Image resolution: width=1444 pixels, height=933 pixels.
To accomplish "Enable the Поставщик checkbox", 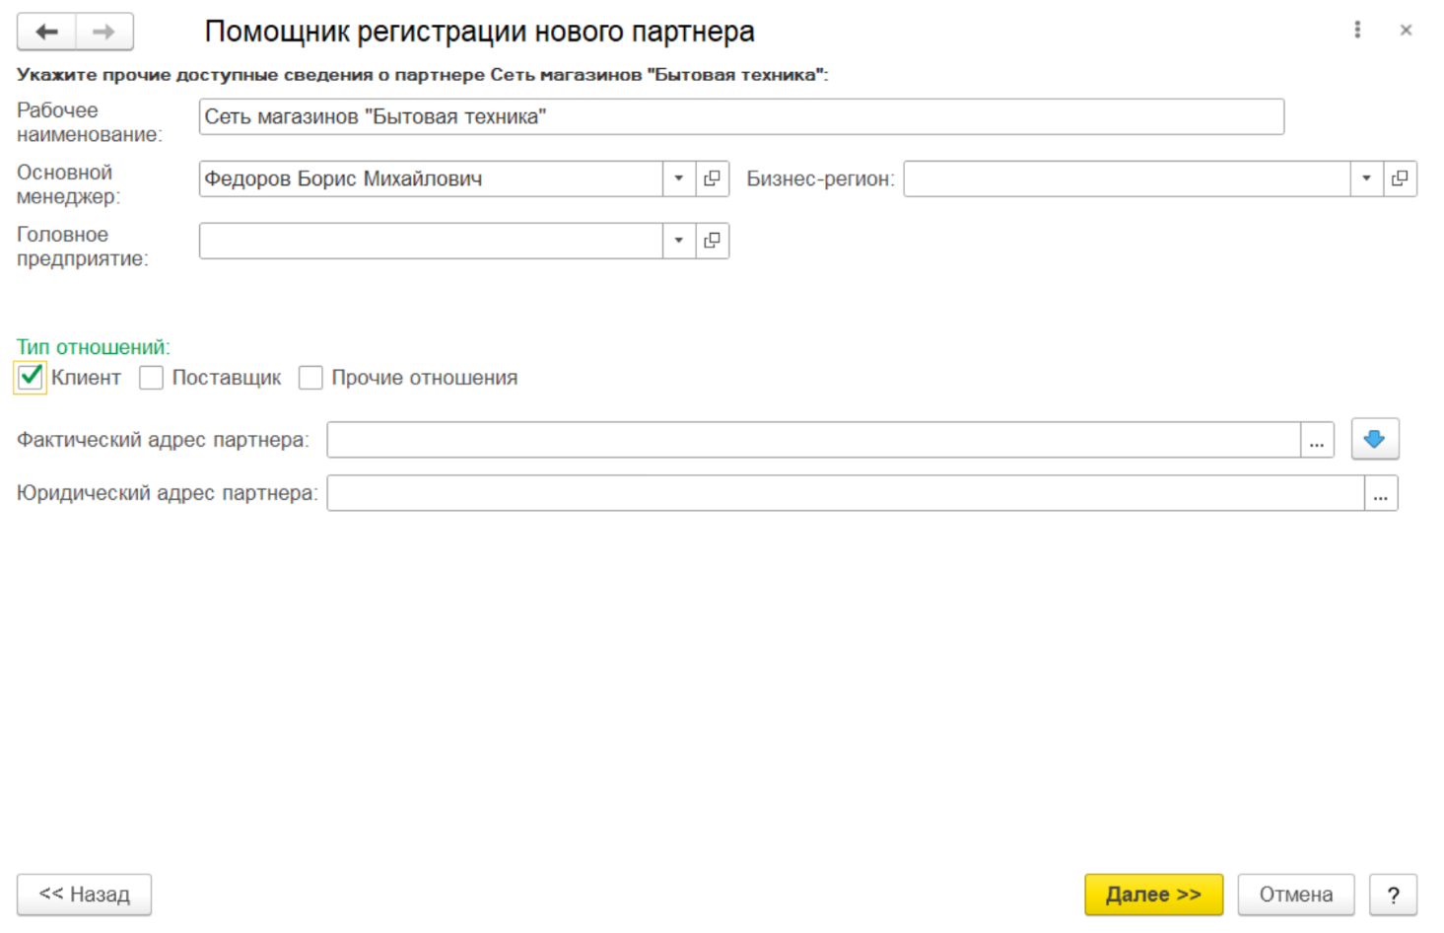I will point(151,378).
